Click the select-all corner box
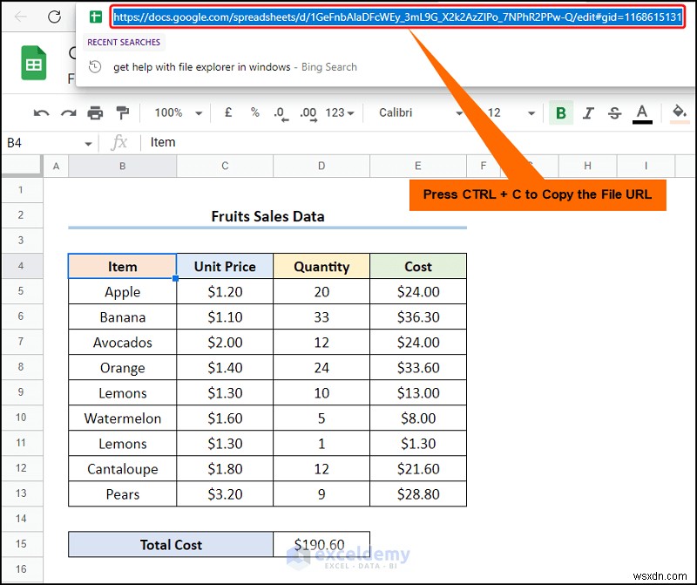The height and width of the screenshot is (585, 697). pyautogui.click(x=22, y=167)
